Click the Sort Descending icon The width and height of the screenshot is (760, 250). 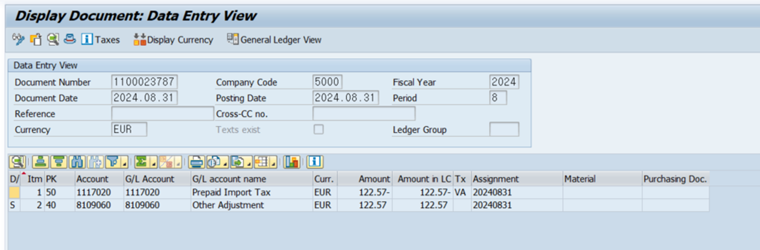[x=59, y=161]
